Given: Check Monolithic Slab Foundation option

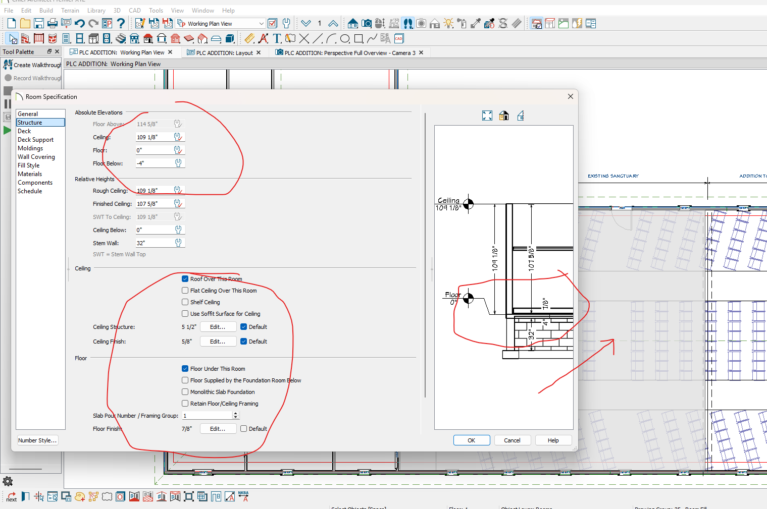Looking at the screenshot, I should click(185, 392).
